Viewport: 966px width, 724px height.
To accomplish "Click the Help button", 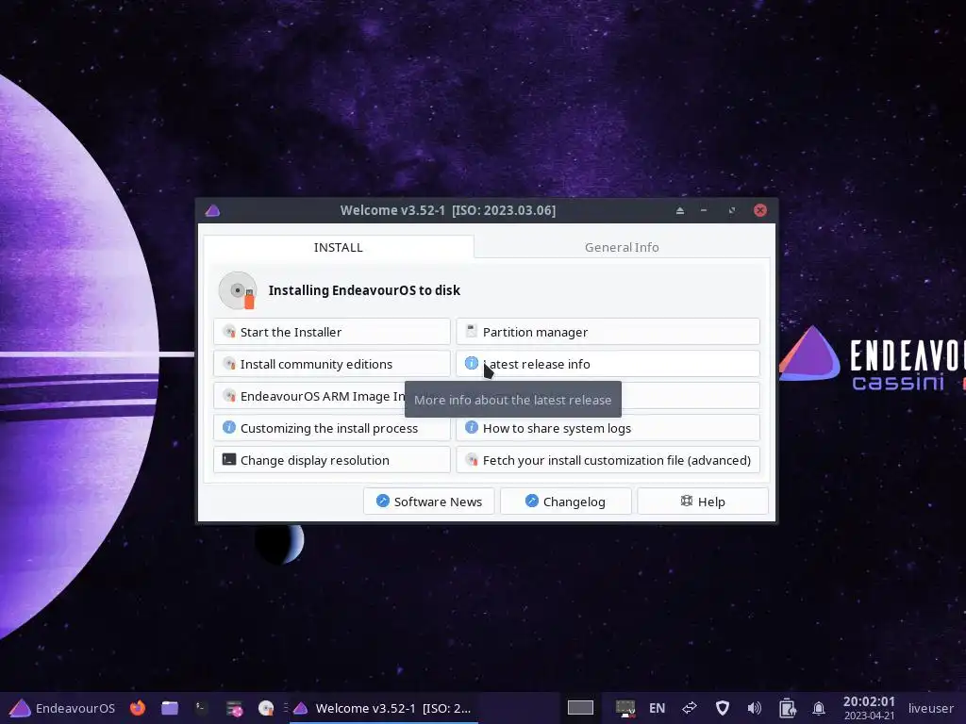I will [x=702, y=502].
